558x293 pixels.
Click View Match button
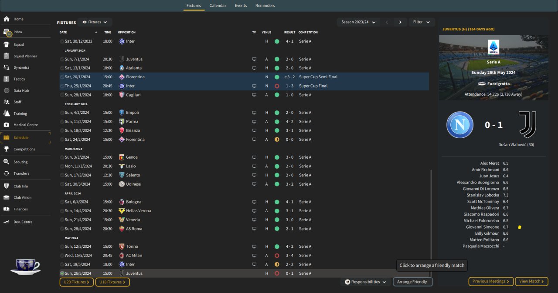pyautogui.click(x=531, y=281)
